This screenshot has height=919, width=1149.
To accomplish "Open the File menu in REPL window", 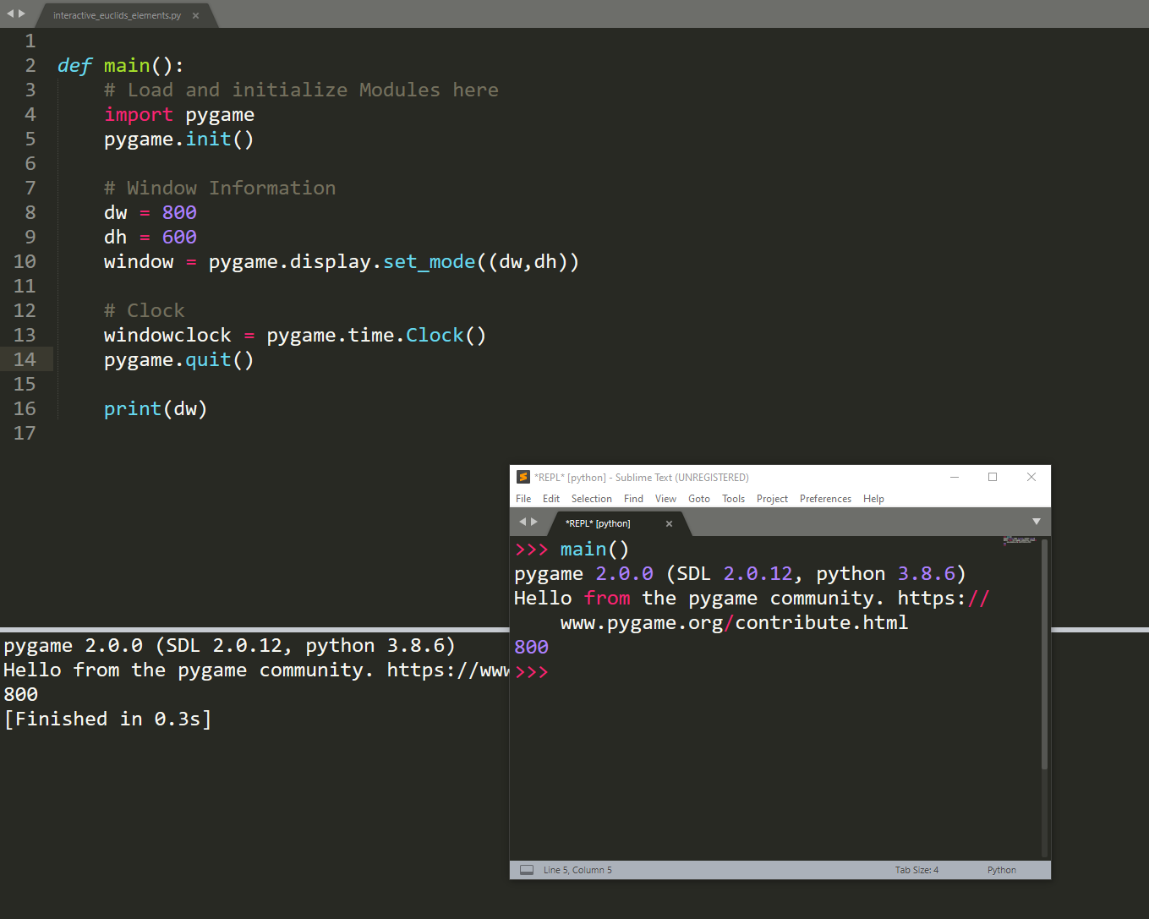I will pos(523,499).
